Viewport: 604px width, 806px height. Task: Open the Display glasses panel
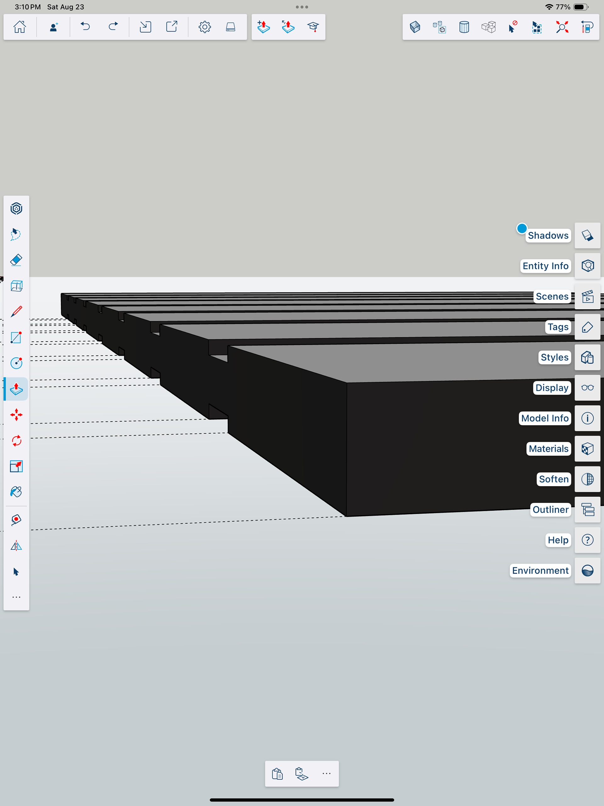[x=587, y=388]
